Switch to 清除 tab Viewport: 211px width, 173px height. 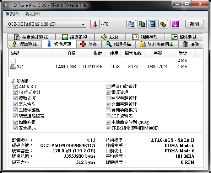[x=191, y=44]
